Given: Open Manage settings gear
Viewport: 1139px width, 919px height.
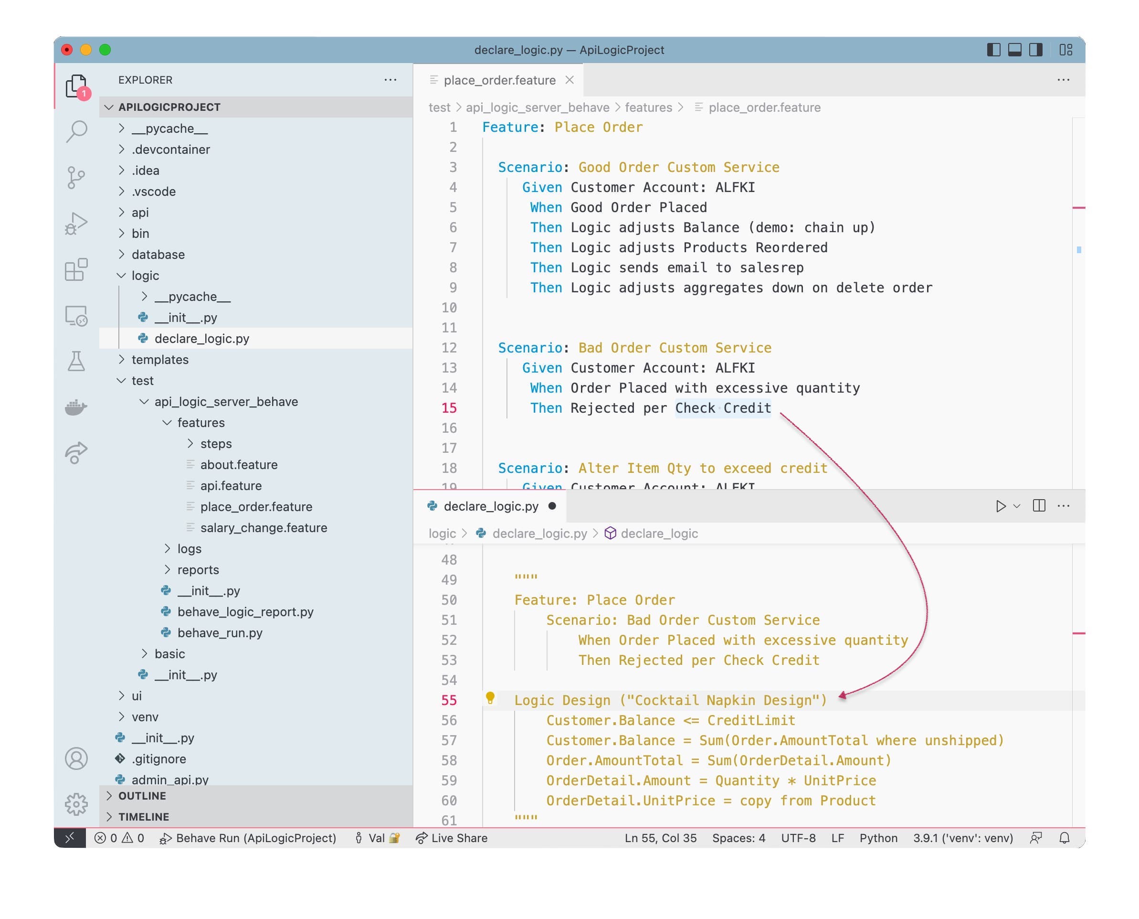Looking at the screenshot, I should coord(76,804).
